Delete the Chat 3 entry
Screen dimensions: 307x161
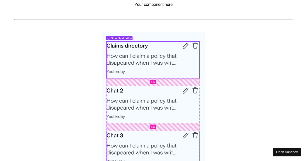coord(195,135)
